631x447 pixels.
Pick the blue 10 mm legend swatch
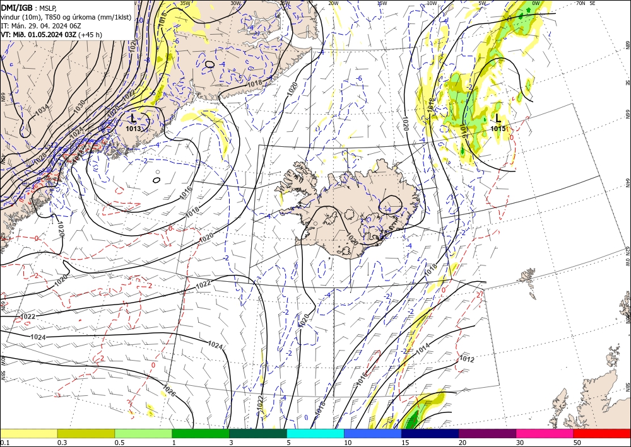click(x=373, y=433)
